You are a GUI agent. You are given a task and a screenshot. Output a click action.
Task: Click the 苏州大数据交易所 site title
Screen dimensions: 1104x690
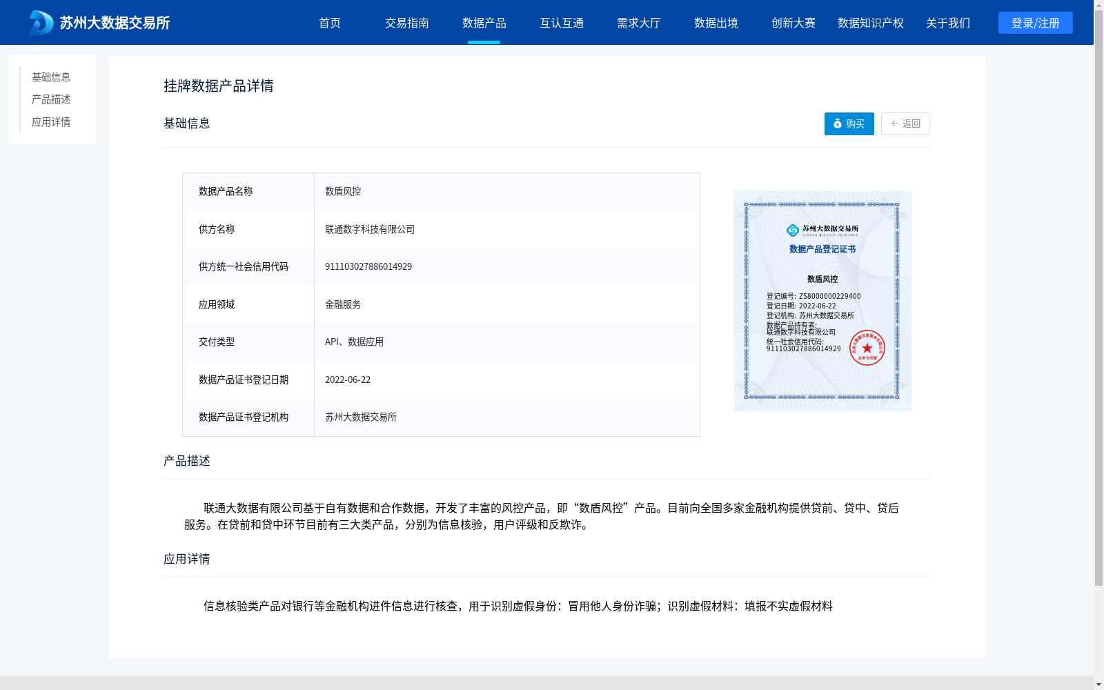coord(115,23)
